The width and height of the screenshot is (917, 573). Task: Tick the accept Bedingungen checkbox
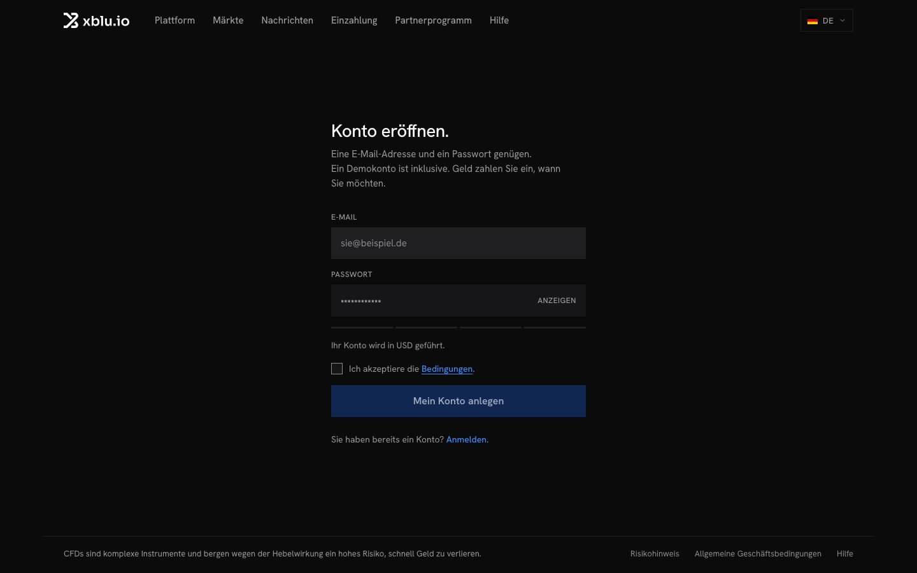point(337,369)
